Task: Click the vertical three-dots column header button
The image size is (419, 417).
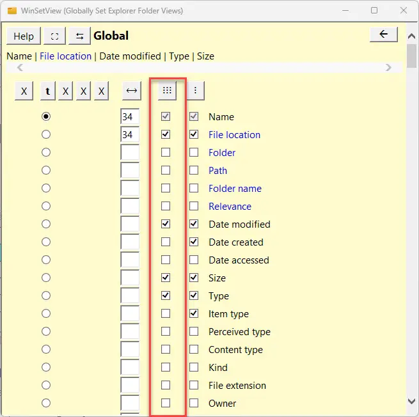Action: (195, 91)
